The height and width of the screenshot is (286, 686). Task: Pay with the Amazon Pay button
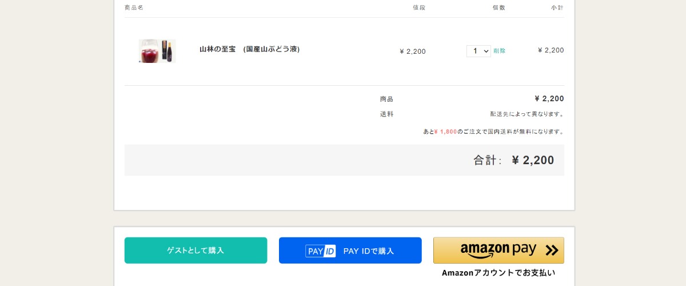tap(498, 251)
